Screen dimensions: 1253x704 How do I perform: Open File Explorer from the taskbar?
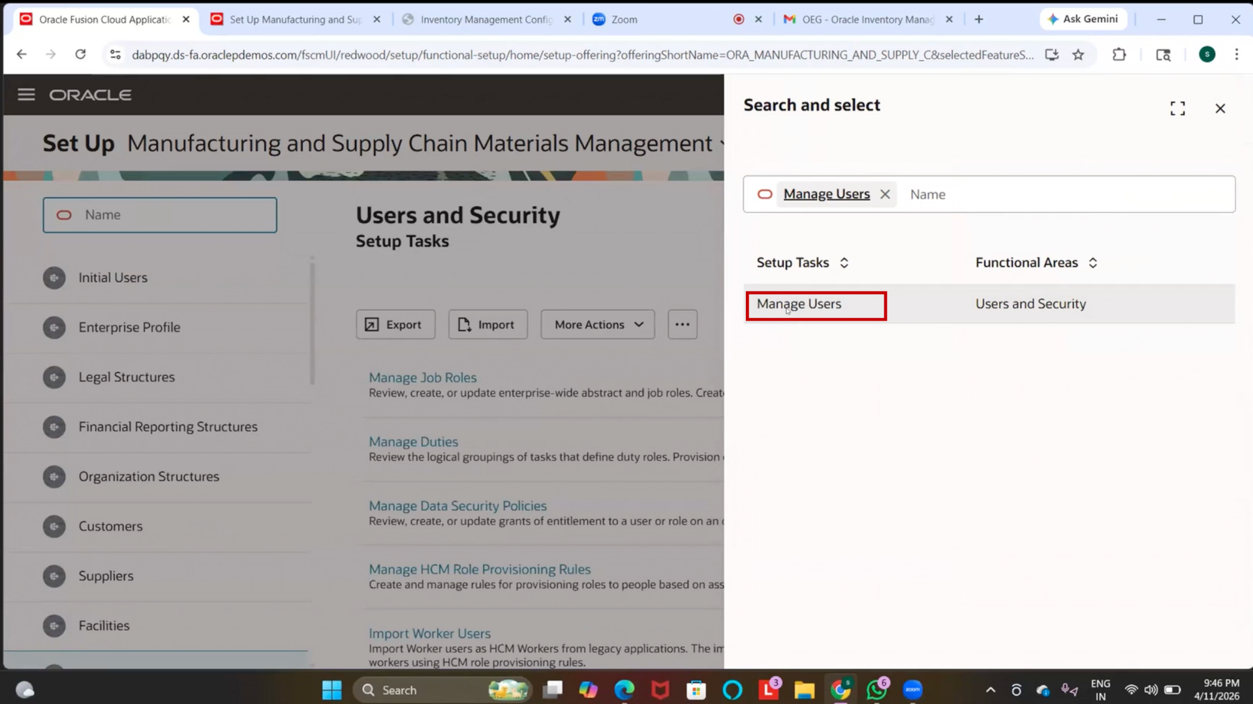click(804, 690)
